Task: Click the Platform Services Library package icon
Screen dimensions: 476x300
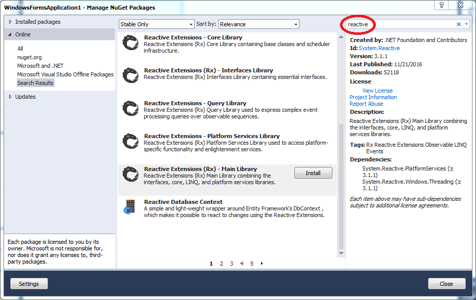Action: tap(131, 141)
